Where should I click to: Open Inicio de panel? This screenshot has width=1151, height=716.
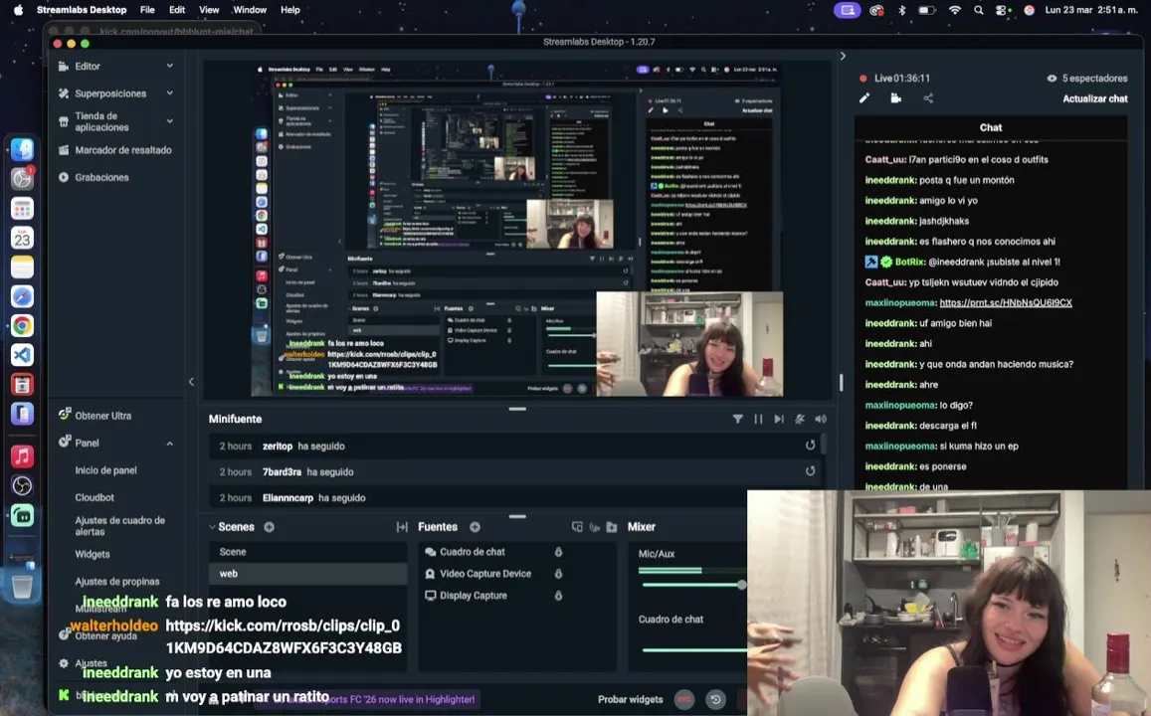click(105, 470)
